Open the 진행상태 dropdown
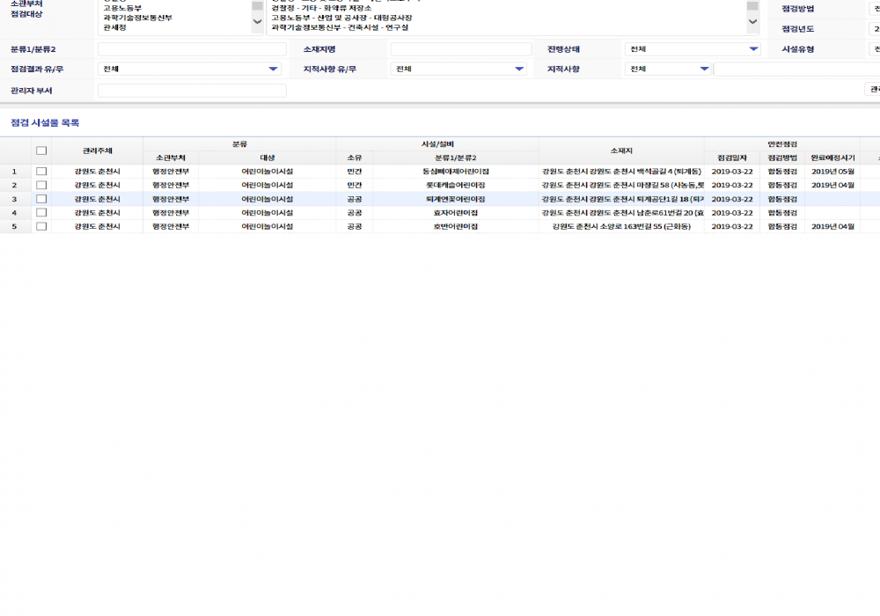This screenshot has height=616, width=880. pos(693,49)
